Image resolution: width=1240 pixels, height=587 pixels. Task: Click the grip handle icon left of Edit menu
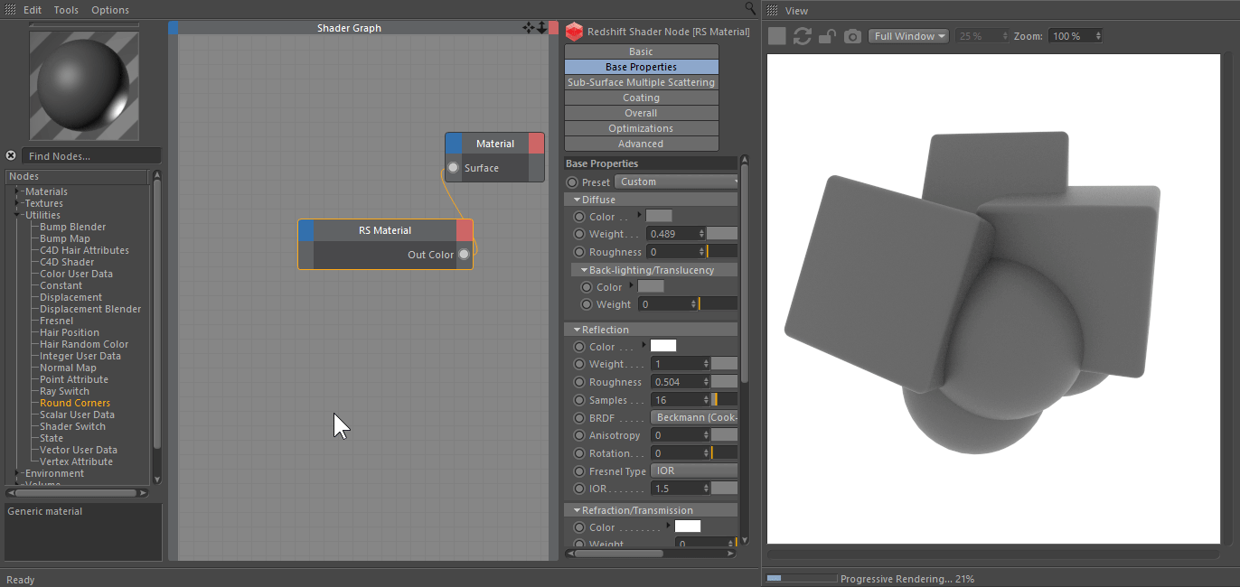tap(11, 9)
